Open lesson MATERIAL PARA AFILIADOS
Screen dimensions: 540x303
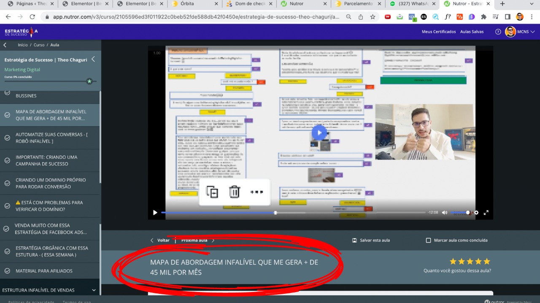click(x=50, y=271)
